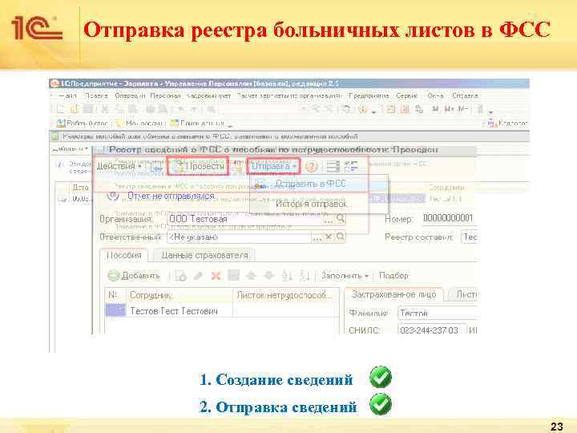The height and width of the screenshot is (433, 577).
Task: Open the Файл menu in the main menu bar
Action: (x=67, y=95)
